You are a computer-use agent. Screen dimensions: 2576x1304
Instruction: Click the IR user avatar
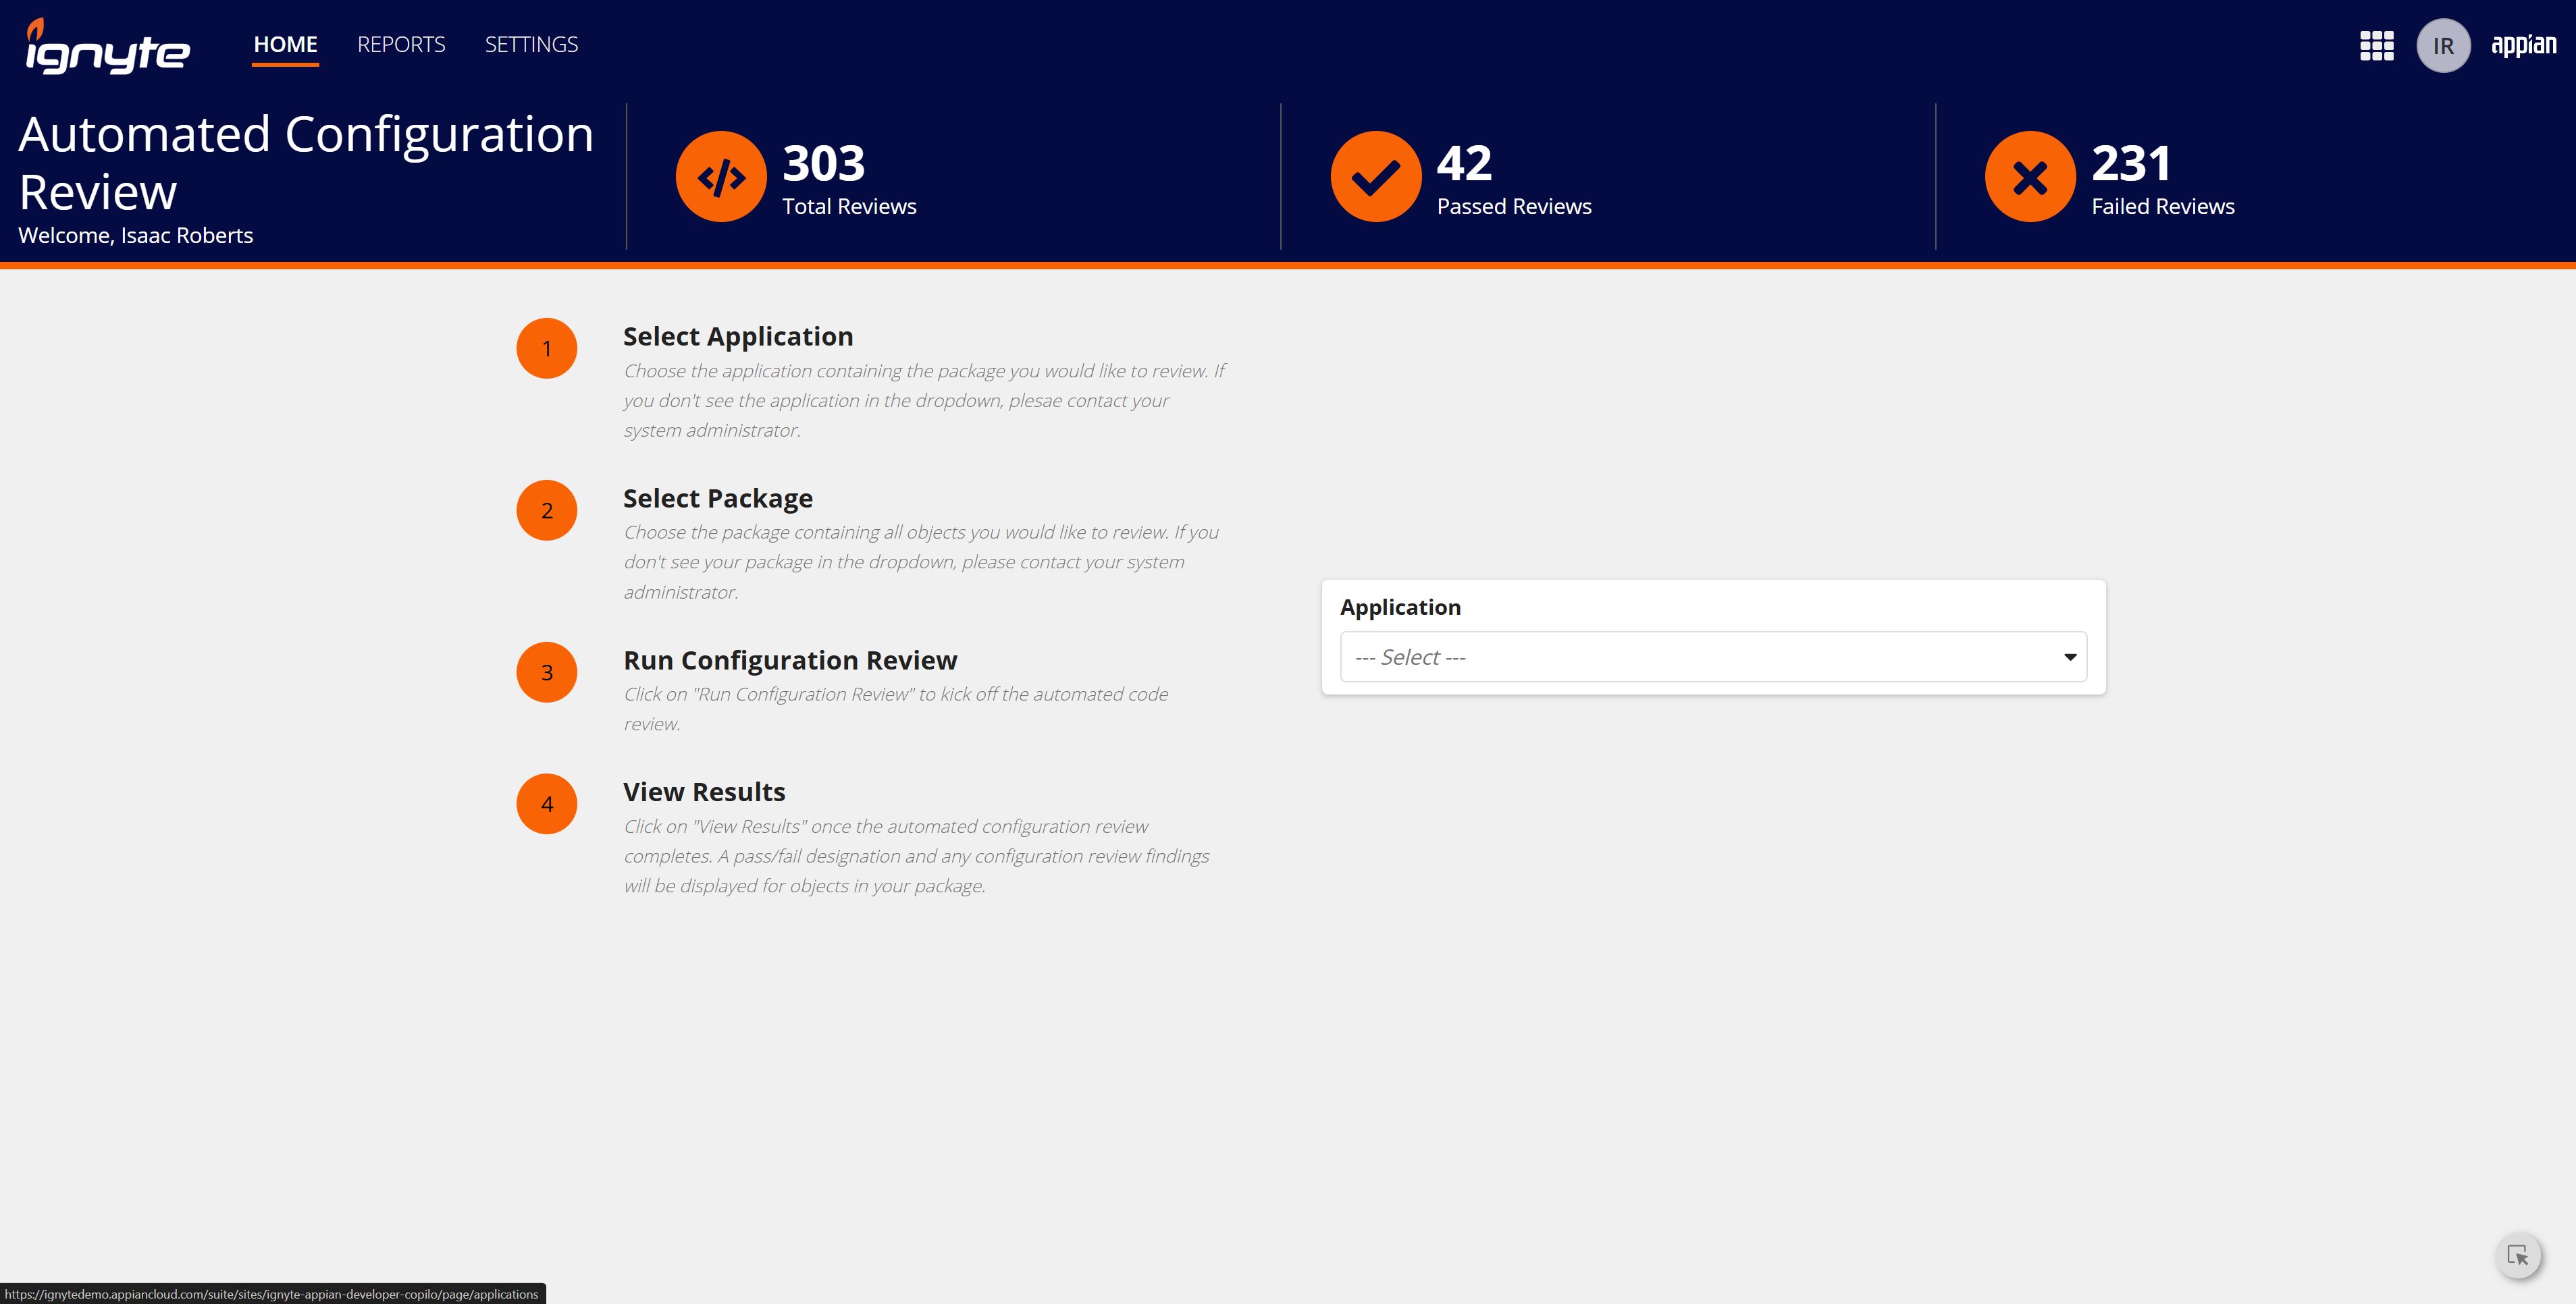tap(2443, 46)
